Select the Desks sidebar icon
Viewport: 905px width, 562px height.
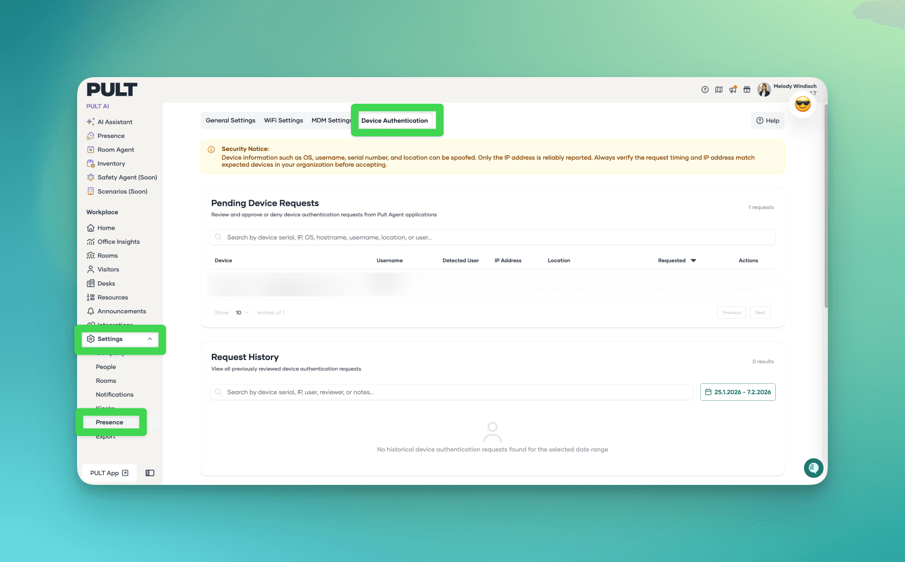[91, 283]
